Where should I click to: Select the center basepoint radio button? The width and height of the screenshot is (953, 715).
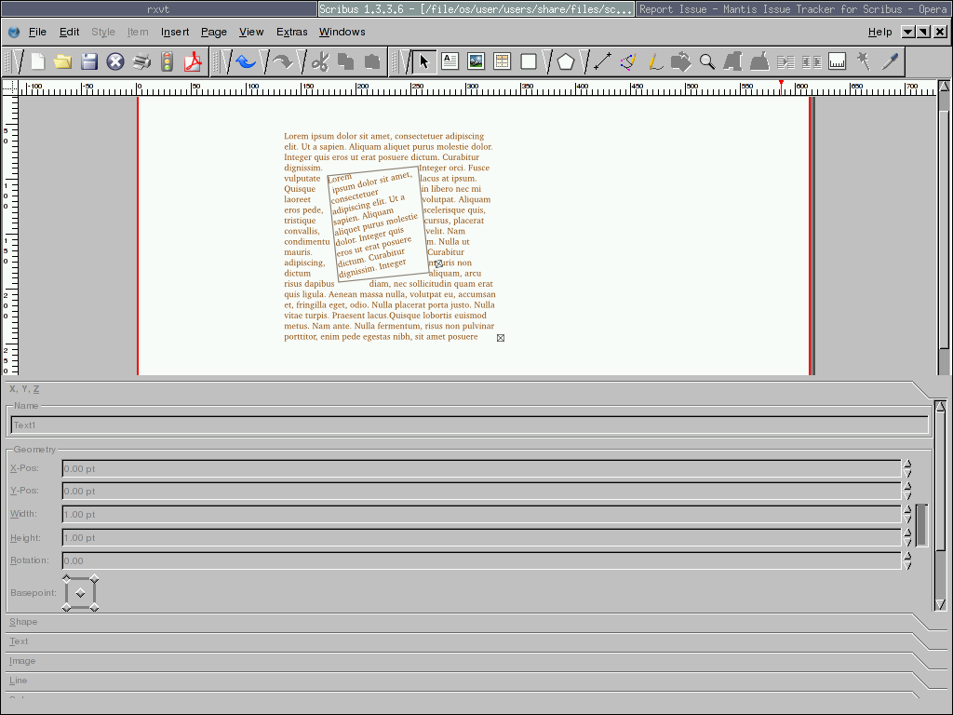(x=80, y=594)
